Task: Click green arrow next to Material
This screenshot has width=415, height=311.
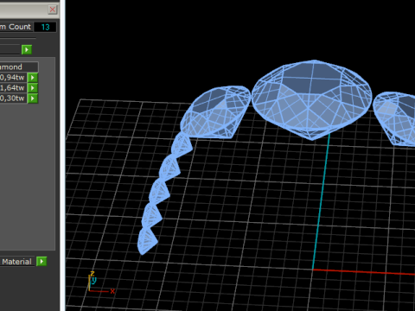Action: [x=41, y=262]
